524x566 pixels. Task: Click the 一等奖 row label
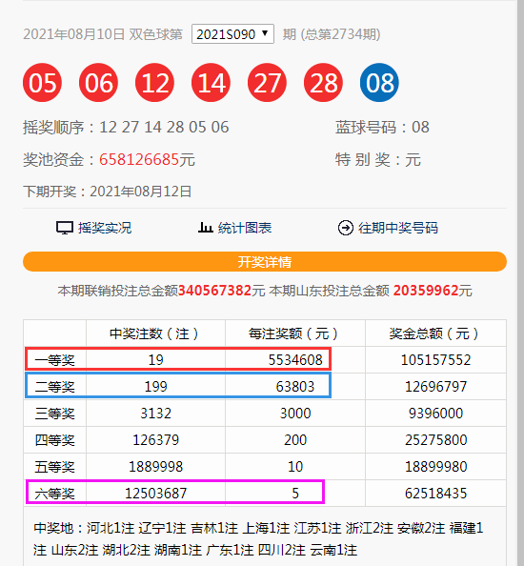(55, 360)
